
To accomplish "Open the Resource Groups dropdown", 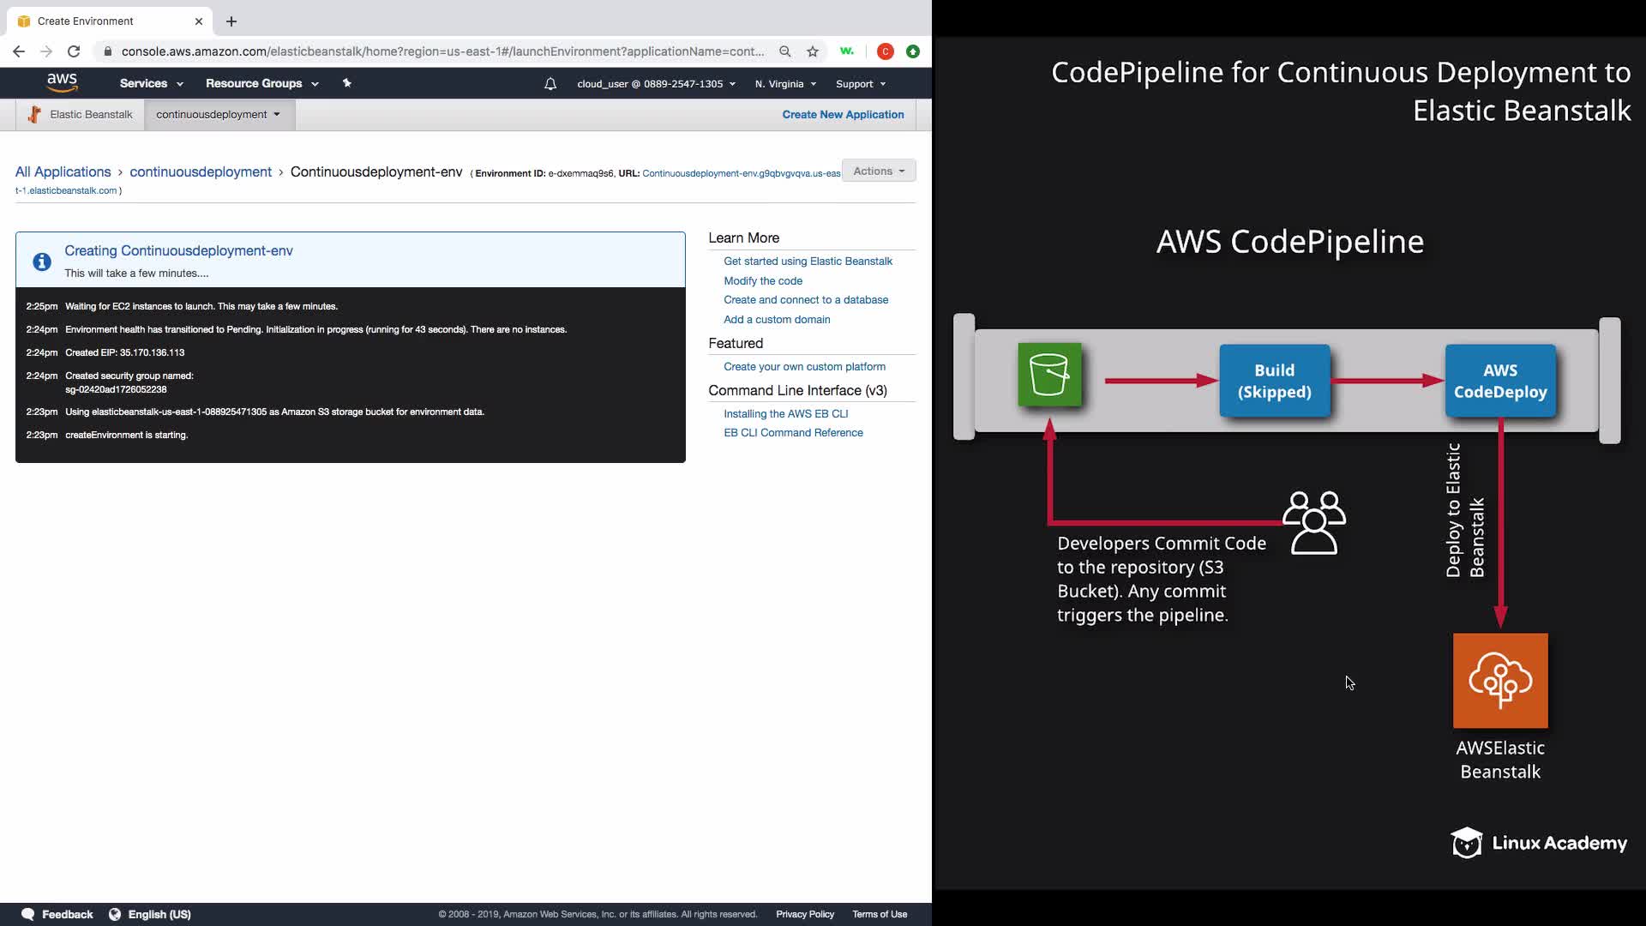I will click(261, 83).
